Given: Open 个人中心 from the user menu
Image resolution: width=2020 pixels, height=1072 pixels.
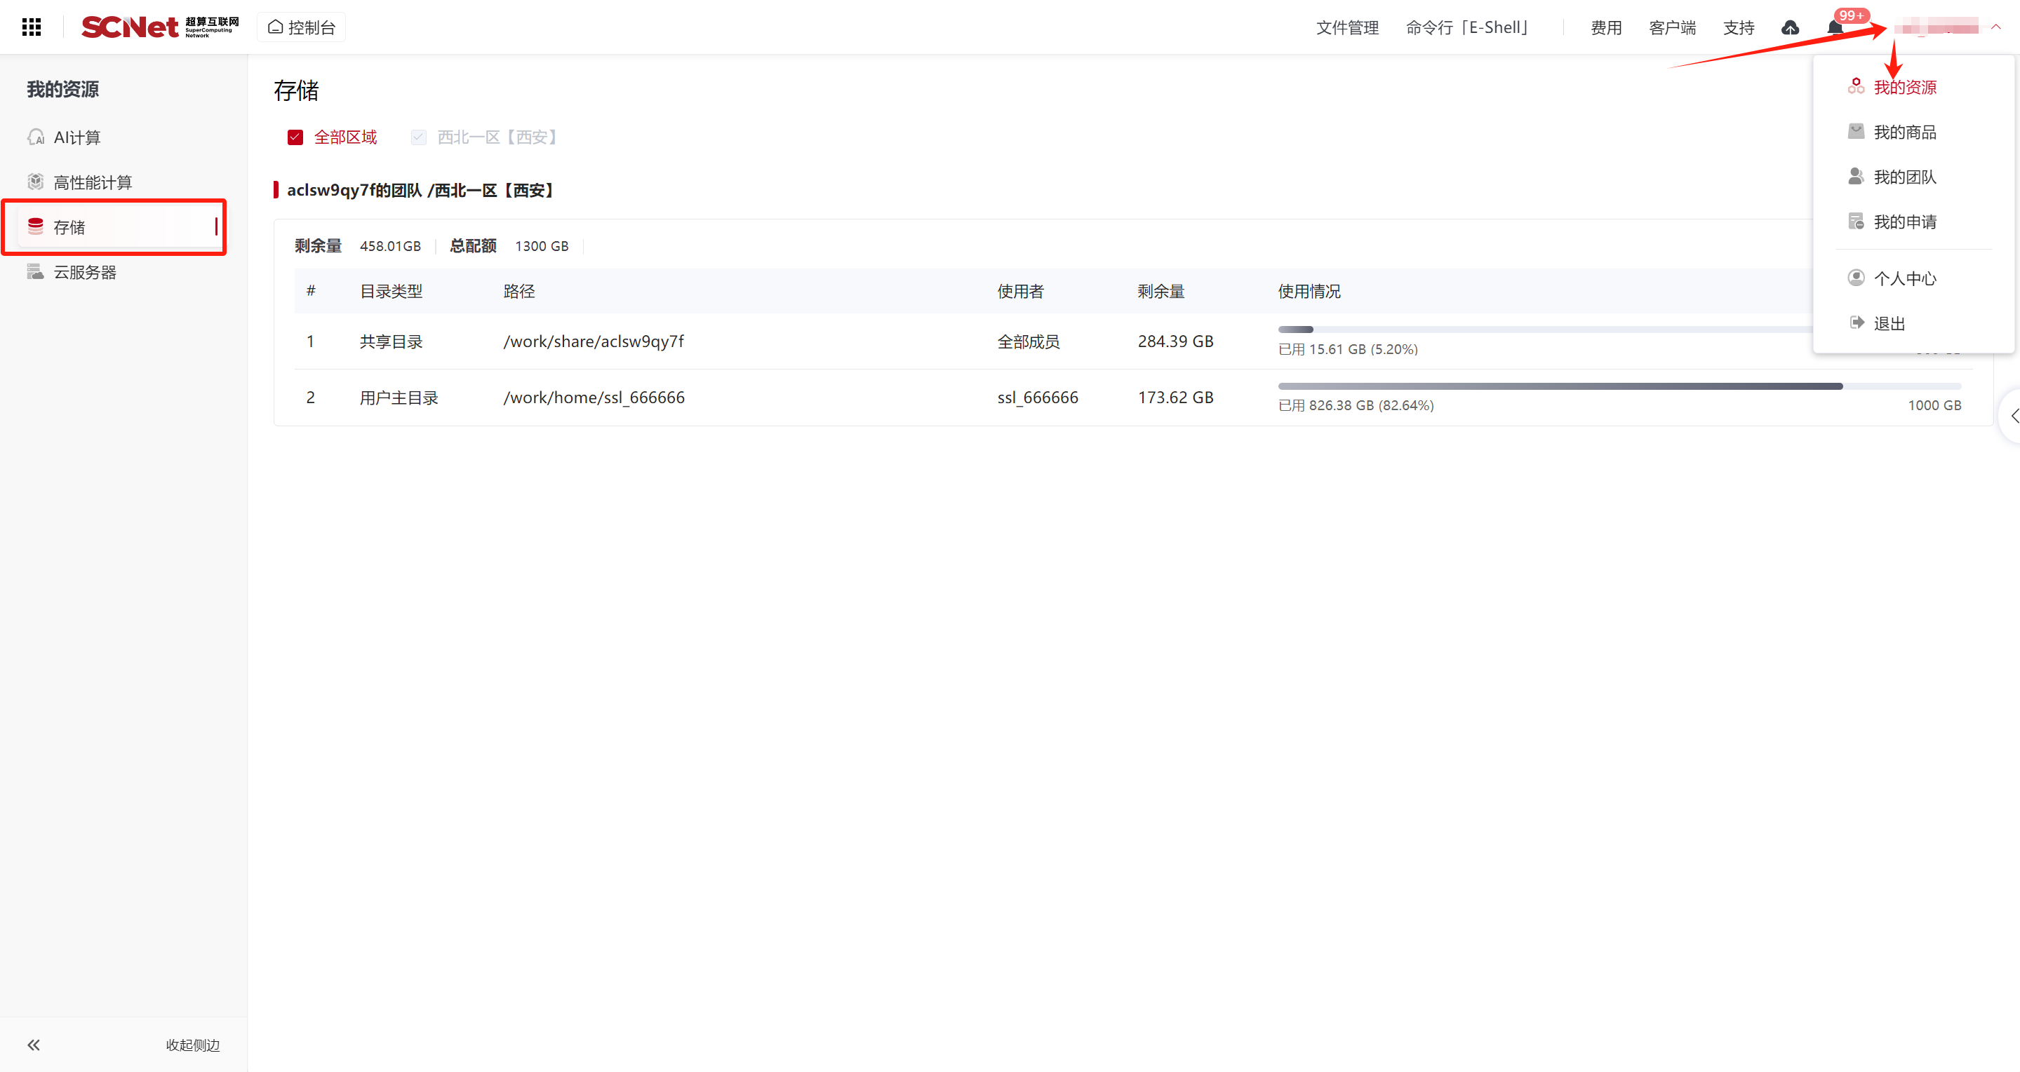Looking at the screenshot, I should [x=1904, y=279].
